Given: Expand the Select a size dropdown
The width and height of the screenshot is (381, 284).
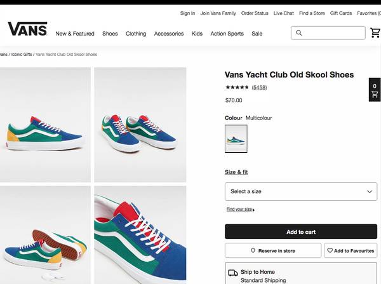Looking at the screenshot, I should click(301, 191).
